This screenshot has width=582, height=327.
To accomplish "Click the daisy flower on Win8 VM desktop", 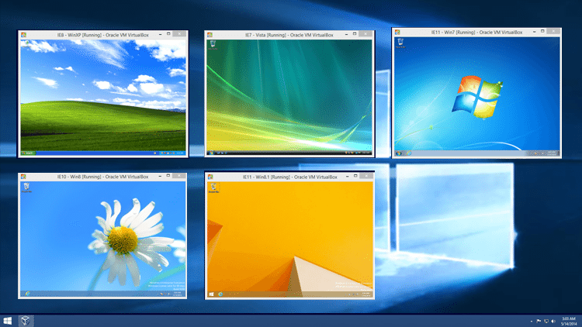I will point(124,241).
